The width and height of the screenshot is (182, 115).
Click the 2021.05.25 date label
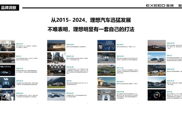[70, 93]
